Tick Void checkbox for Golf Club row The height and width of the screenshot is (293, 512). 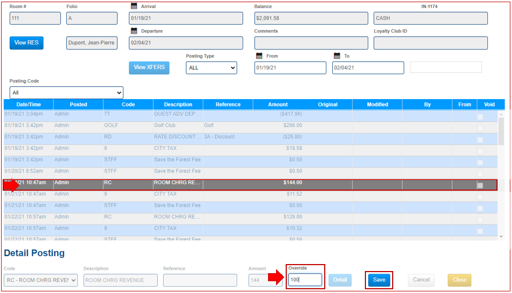[480, 128]
